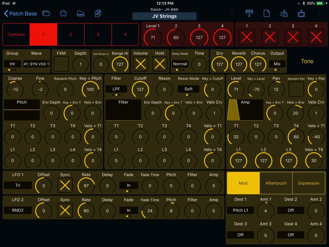The image size is (329, 247).
Task: Adjust the Cutoff knob to a new value
Action: [x=140, y=89]
